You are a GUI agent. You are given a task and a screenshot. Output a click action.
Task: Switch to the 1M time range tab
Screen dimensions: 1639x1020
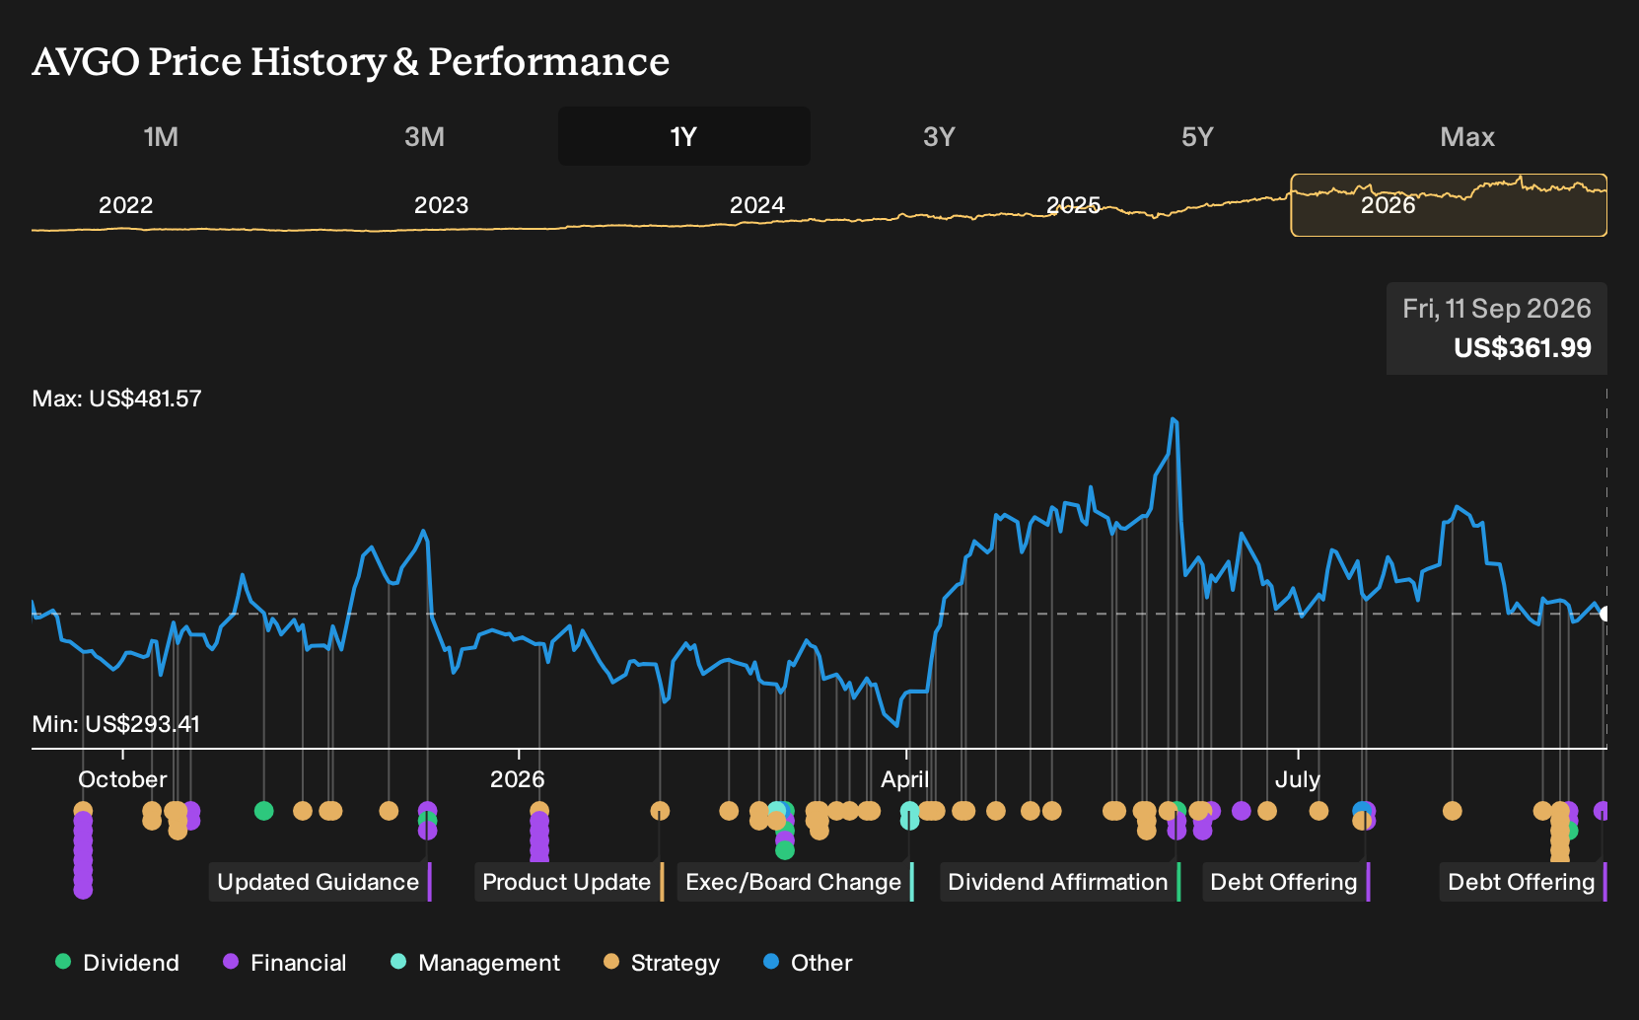click(x=161, y=136)
